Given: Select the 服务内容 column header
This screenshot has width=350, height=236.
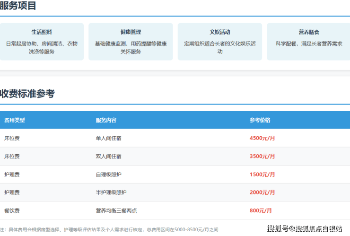Looking at the screenshot, I should click(x=106, y=120).
